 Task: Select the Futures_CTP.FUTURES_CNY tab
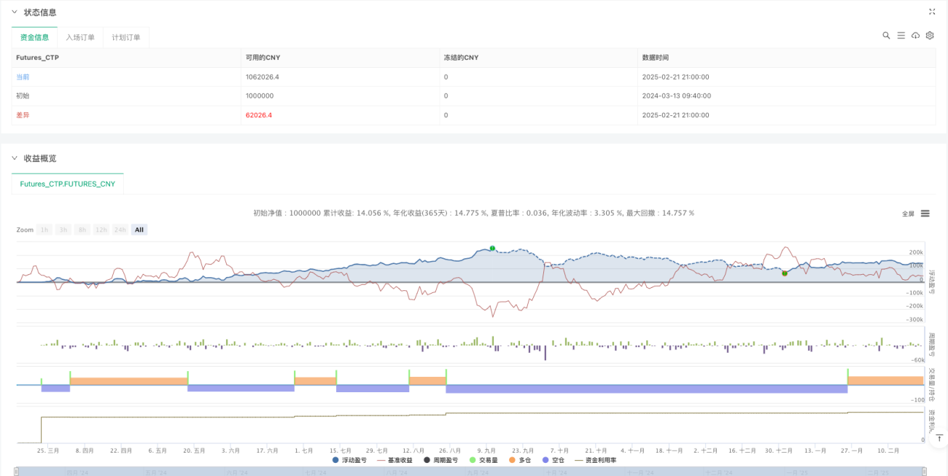pos(68,184)
